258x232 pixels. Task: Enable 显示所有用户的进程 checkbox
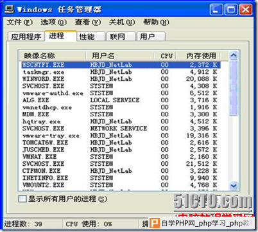pyautogui.click(x=22, y=199)
